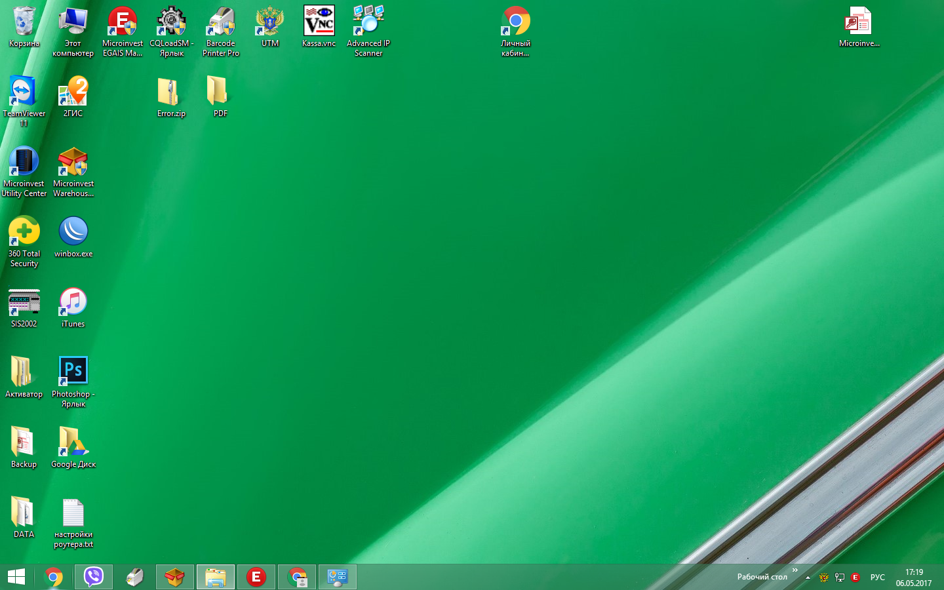Select the Advanced IP Scanner shortcut
Viewport: 944px width, 590px height.
(x=368, y=23)
